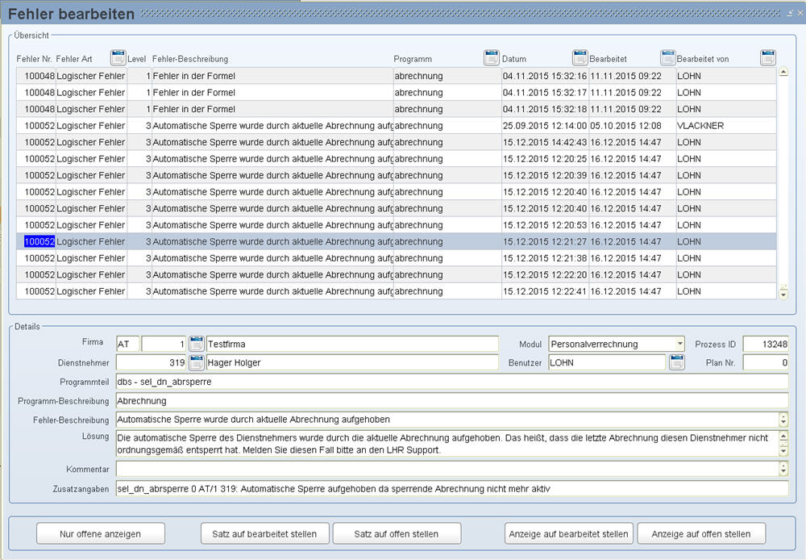Show only open errors with Nur offene anzeigen
This screenshot has width=806, height=560.
tap(101, 533)
